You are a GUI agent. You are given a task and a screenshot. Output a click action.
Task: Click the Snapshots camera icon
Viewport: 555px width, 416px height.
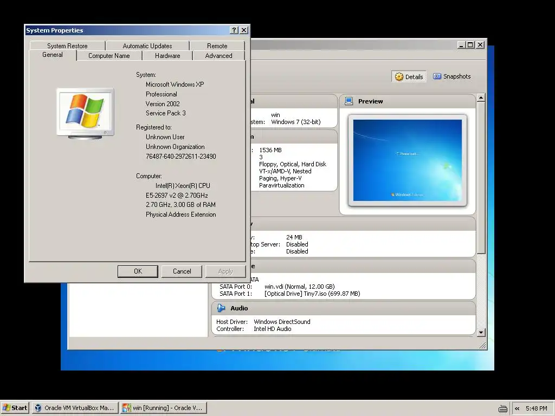click(437, 76)
